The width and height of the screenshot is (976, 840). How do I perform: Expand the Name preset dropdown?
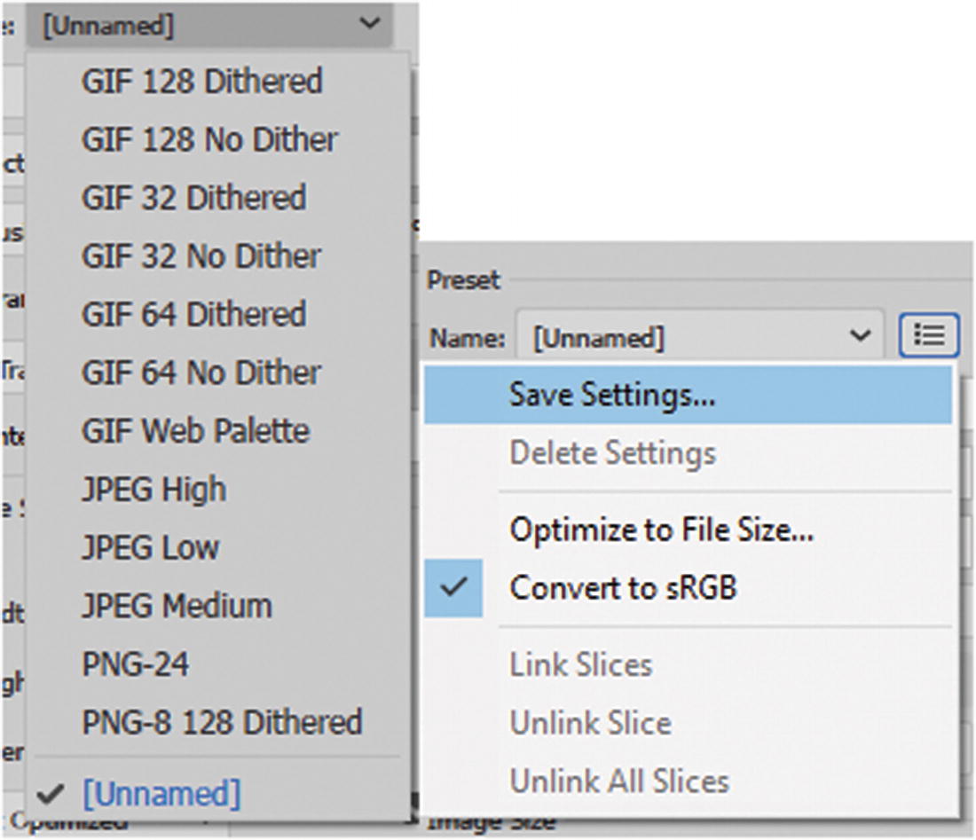[x=859, y=336]
